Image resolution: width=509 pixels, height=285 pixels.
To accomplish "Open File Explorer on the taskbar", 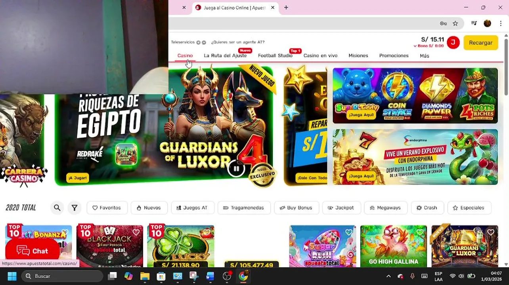I will [x=145, y=276].
